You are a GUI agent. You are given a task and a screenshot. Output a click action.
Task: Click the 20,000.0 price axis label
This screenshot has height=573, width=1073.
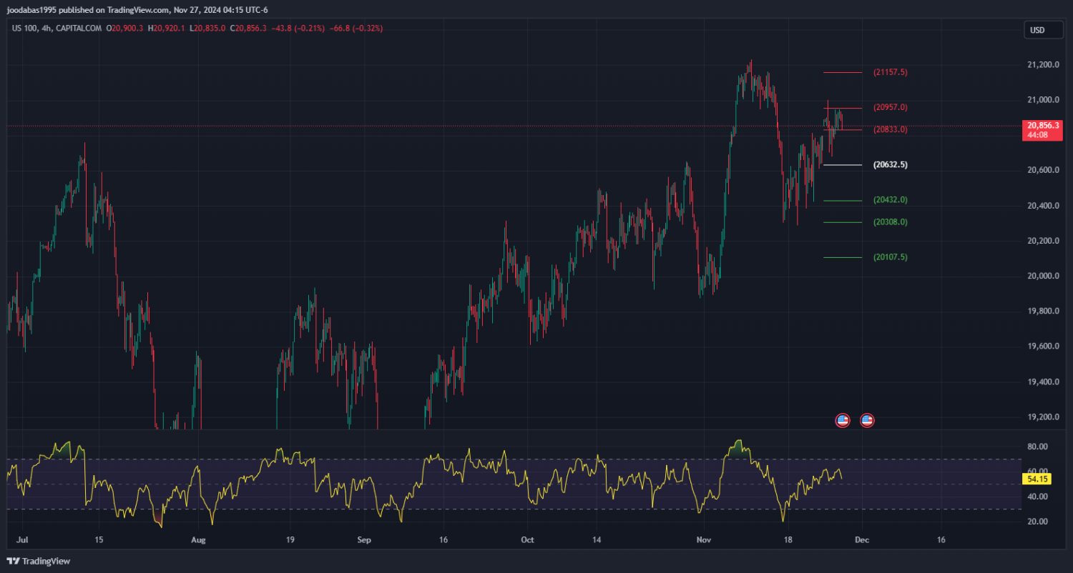(x=1043, y=276)
